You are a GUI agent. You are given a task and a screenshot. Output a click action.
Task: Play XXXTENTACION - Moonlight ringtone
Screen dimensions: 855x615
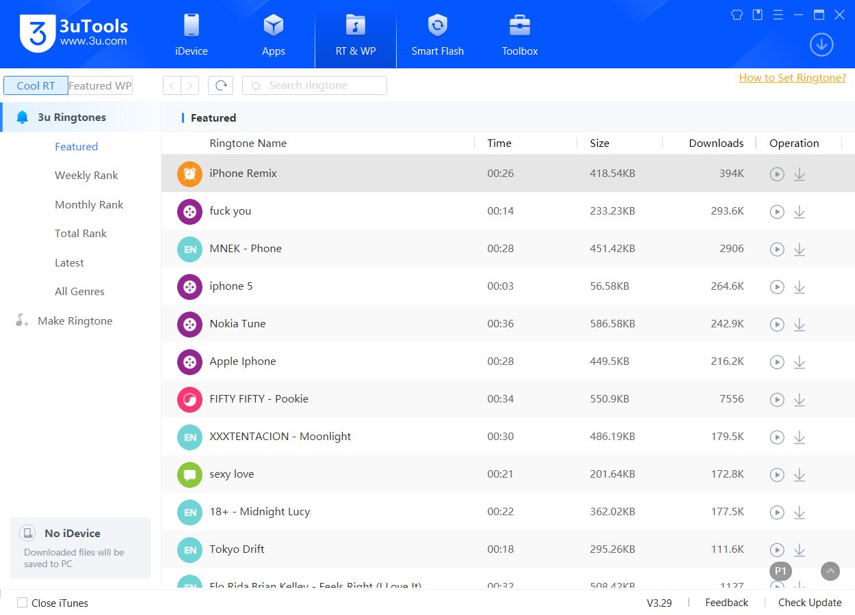point(776,437)
